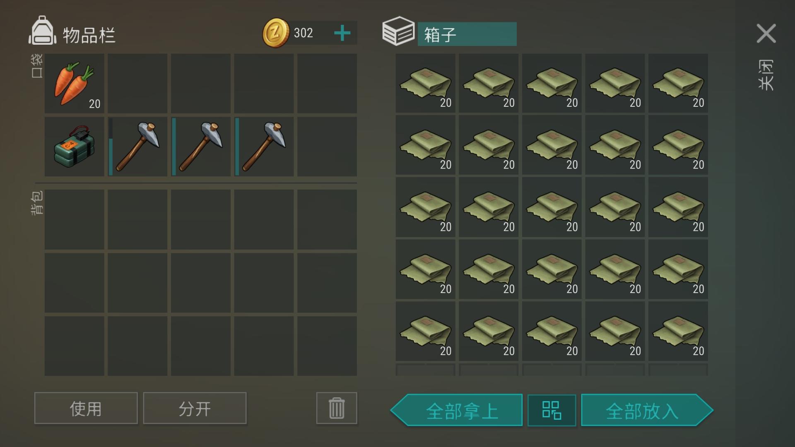Edit the 箱子 chest name field

[x=467, y=34]
